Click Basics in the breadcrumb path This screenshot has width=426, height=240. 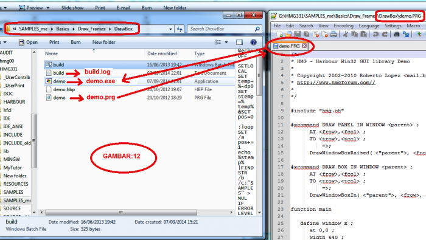point(63,29)
